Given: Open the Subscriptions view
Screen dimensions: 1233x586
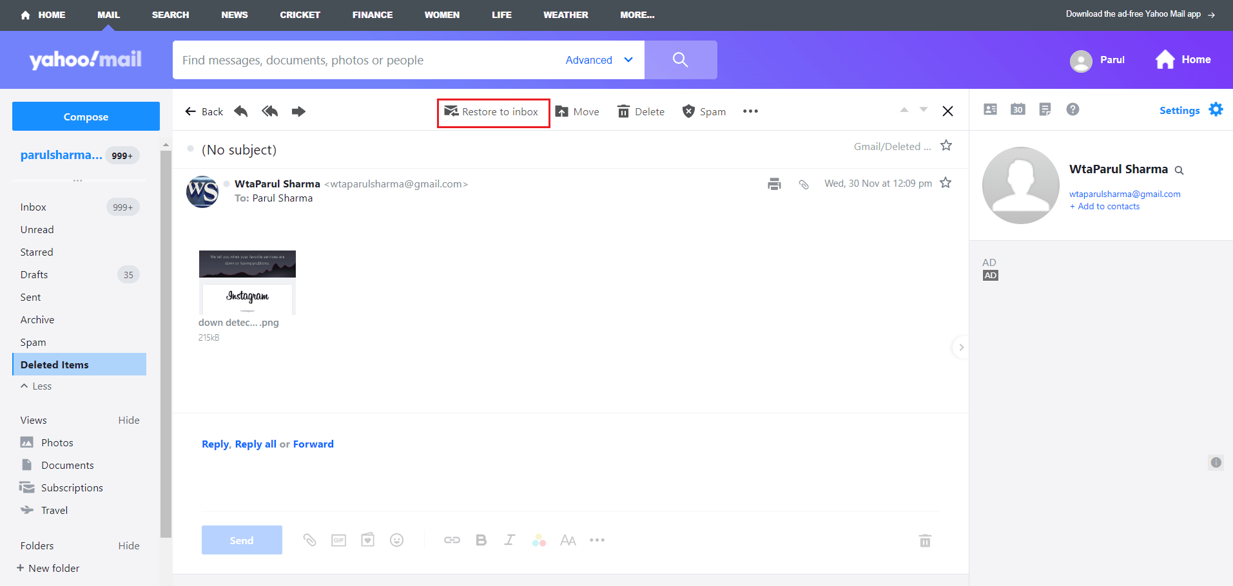Looking at the screenshot, I should tap(62, 487).
